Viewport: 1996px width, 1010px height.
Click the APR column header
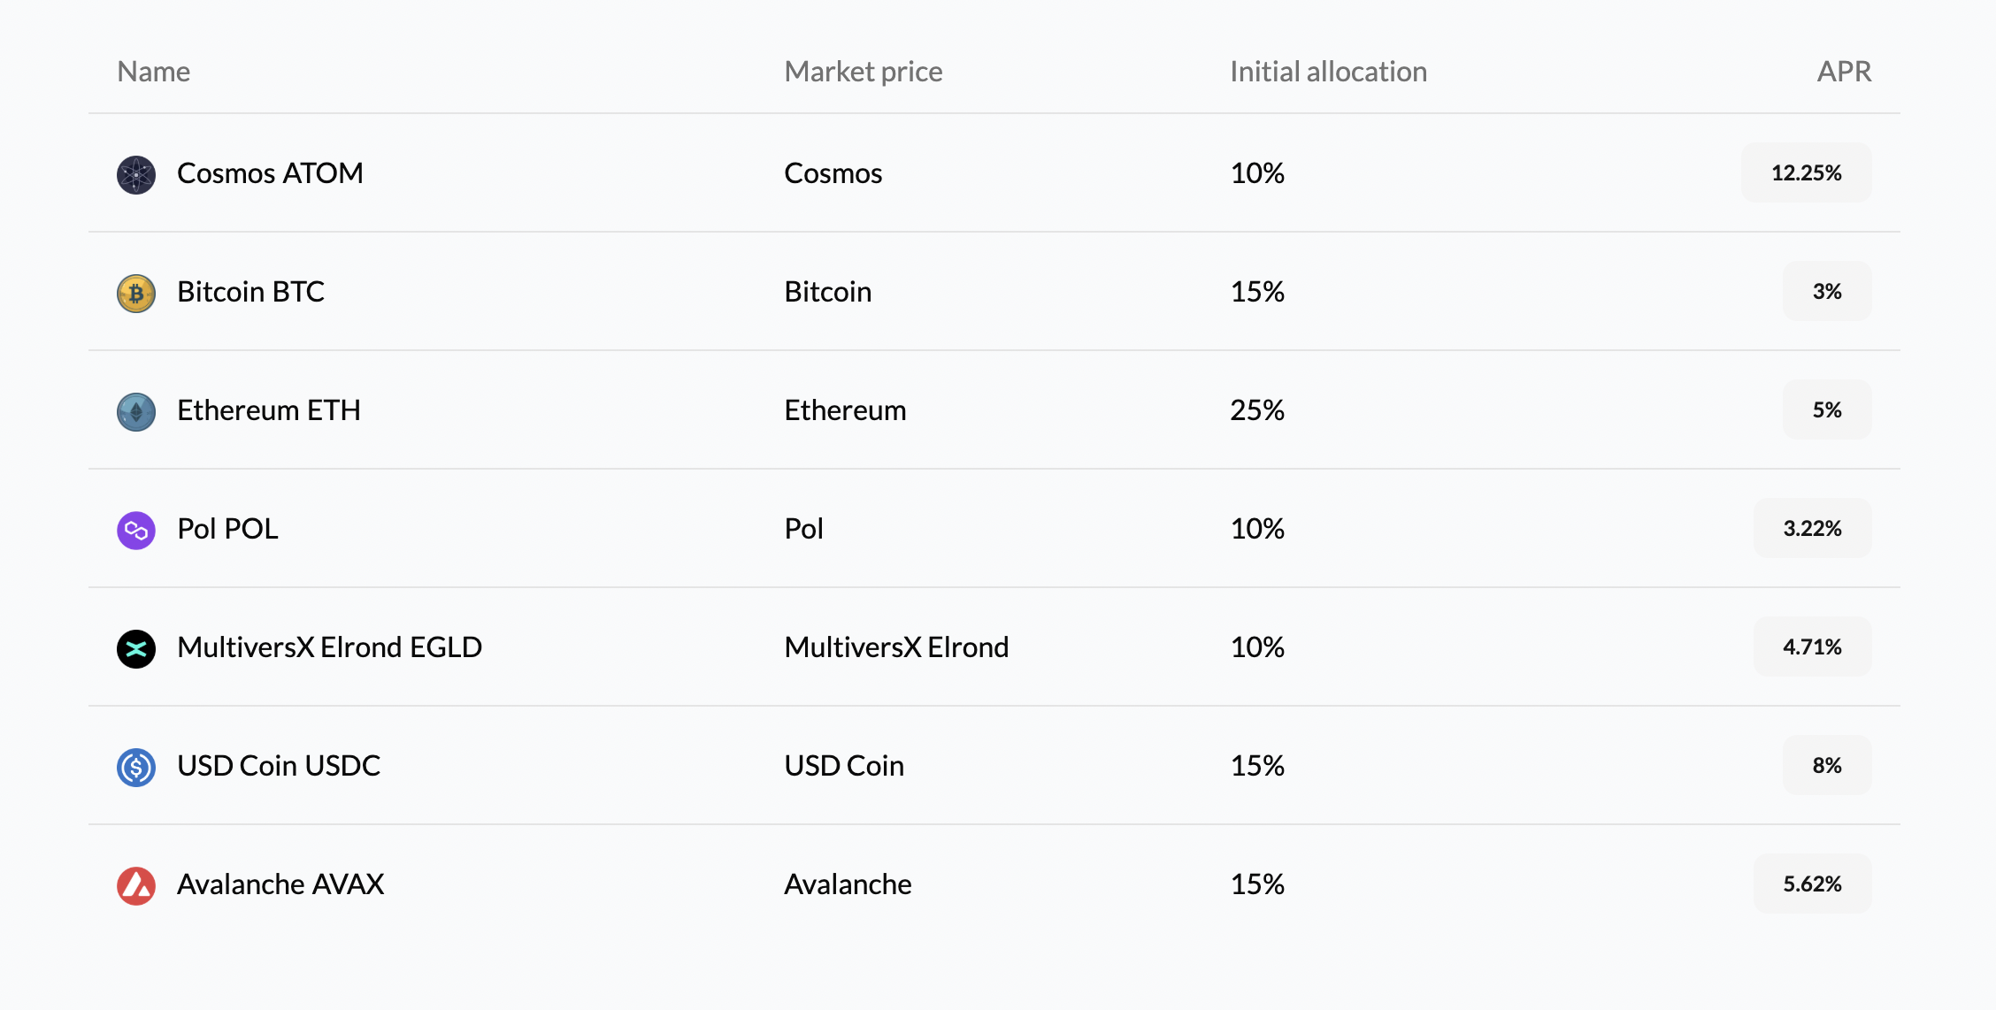click(1844, 72)
